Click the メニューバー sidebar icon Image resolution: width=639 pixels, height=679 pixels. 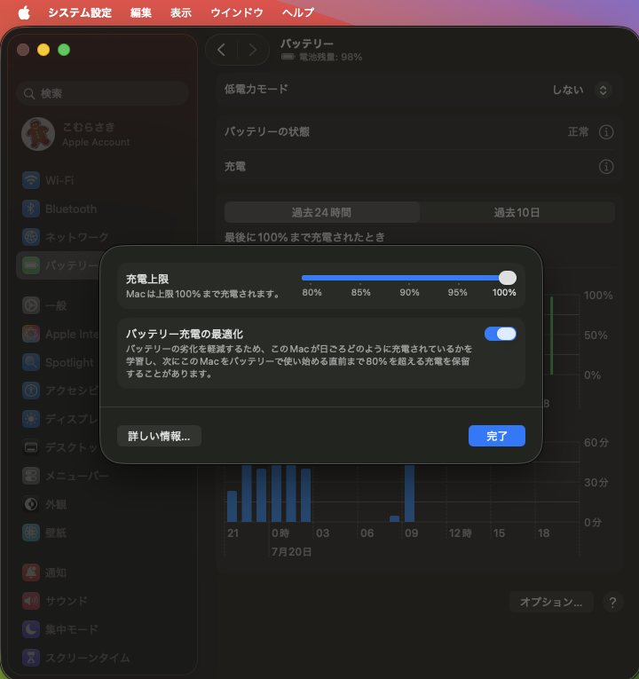click(x=31, y=476)
